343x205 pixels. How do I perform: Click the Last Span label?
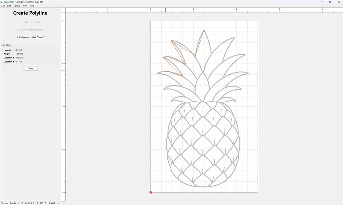(x=6, y=45)
